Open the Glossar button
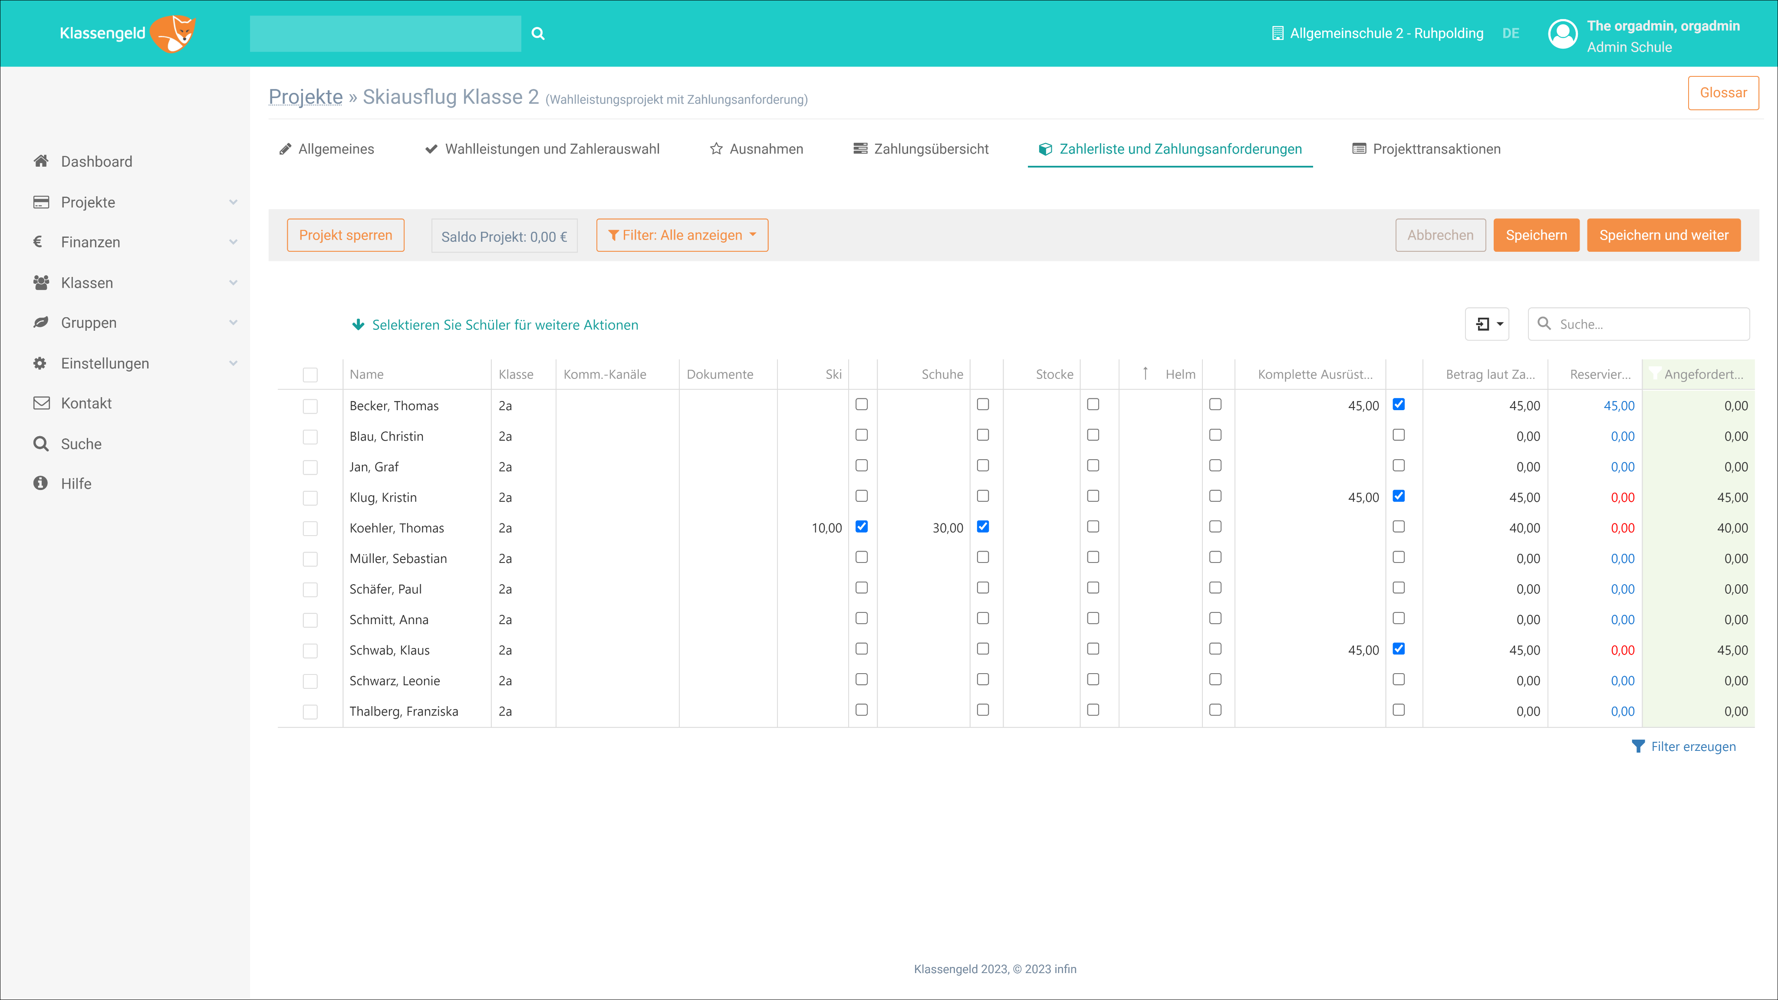 (x=1723, y=93)
